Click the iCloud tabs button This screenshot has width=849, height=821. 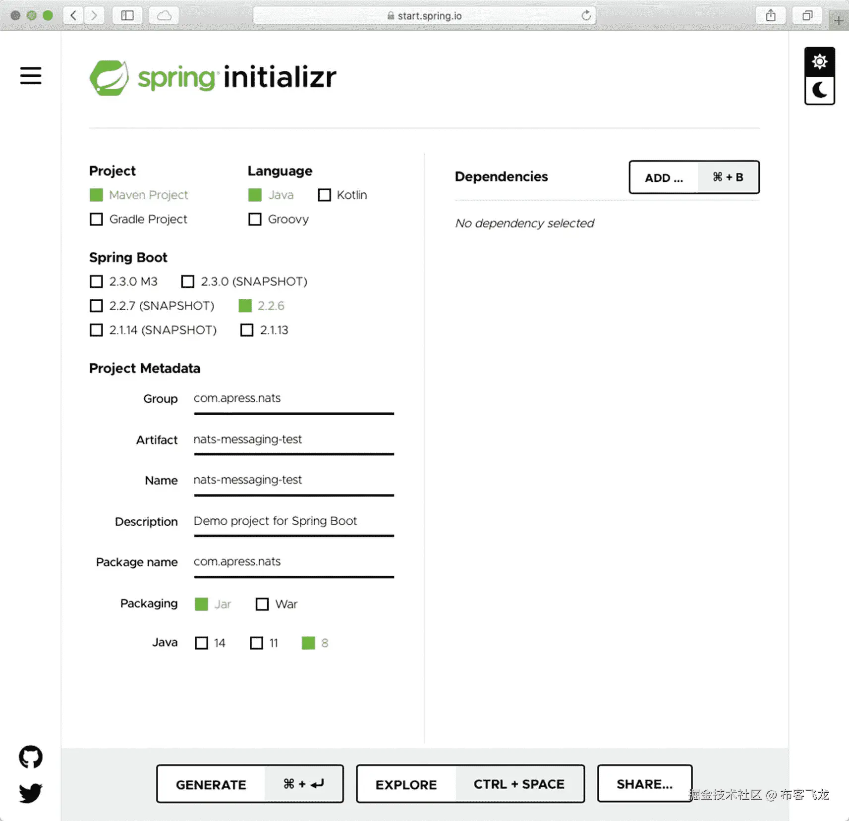pyautogui.click(x=164, y=15)
